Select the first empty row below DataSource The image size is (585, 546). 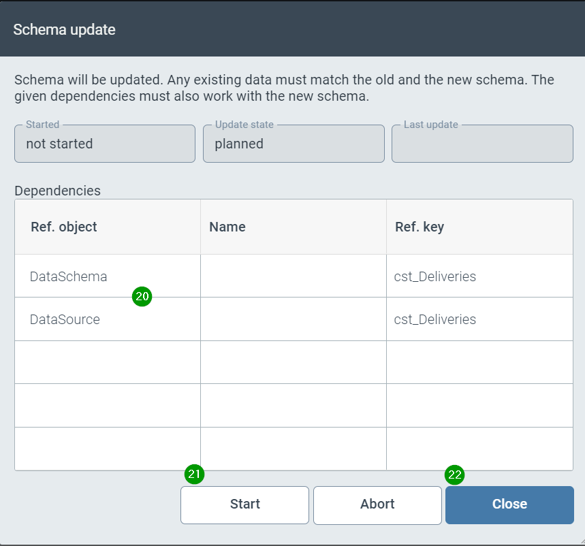tap(293, 362)
